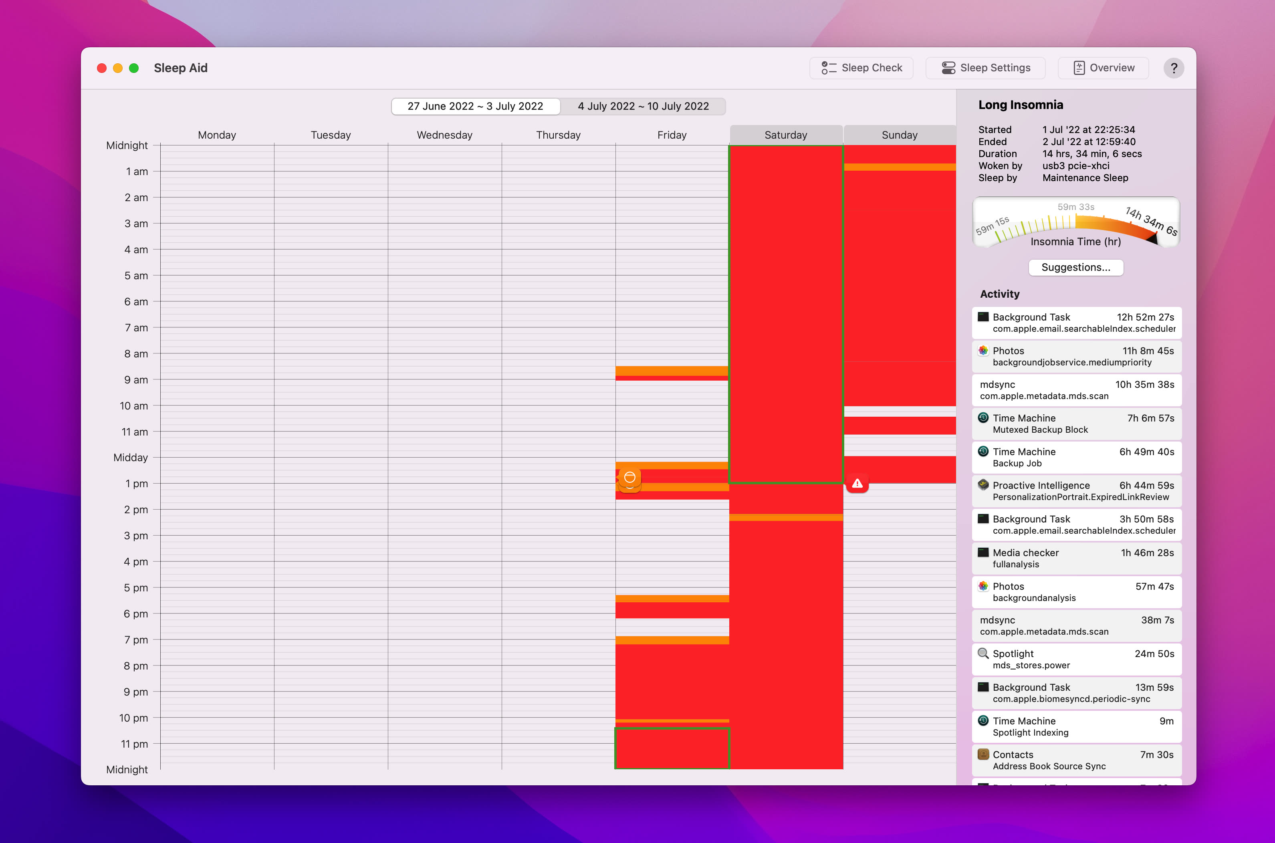This screenshot has width=1275, height=843.
Task: Select the Saturday column header
Action: (786, 135)
